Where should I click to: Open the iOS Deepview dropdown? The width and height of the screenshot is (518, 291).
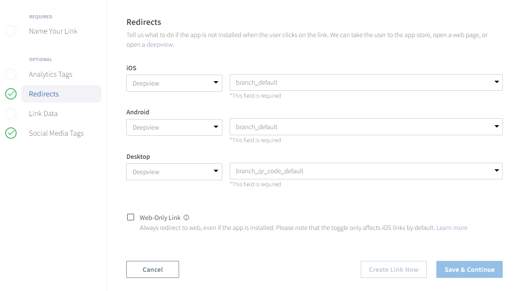(x=174, y=83)
